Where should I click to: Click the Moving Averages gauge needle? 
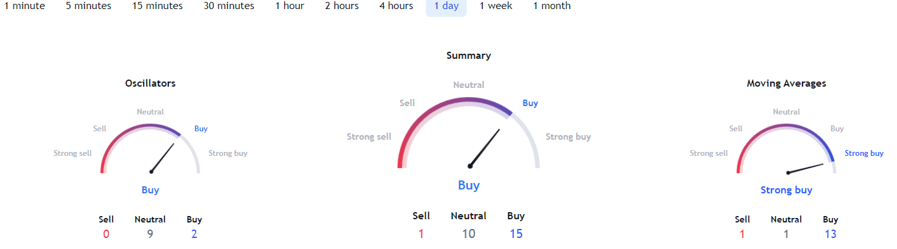pos(806,168)
